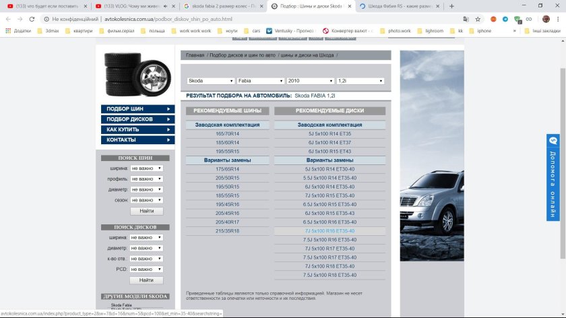Expand the tire season dropdown

tap(146, 200)
